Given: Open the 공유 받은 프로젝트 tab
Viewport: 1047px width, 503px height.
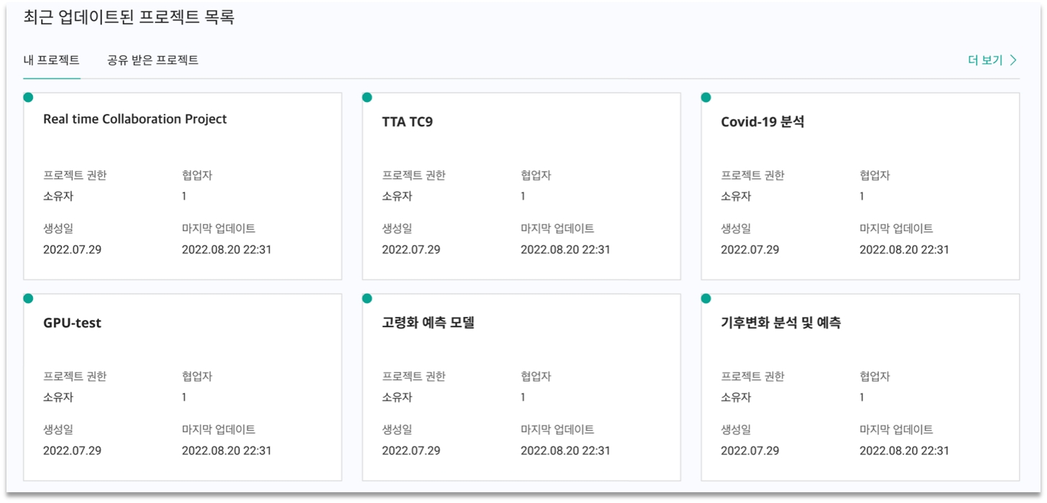Looking at the screenshot, I should pyautogui.click(x=152, y=60).
